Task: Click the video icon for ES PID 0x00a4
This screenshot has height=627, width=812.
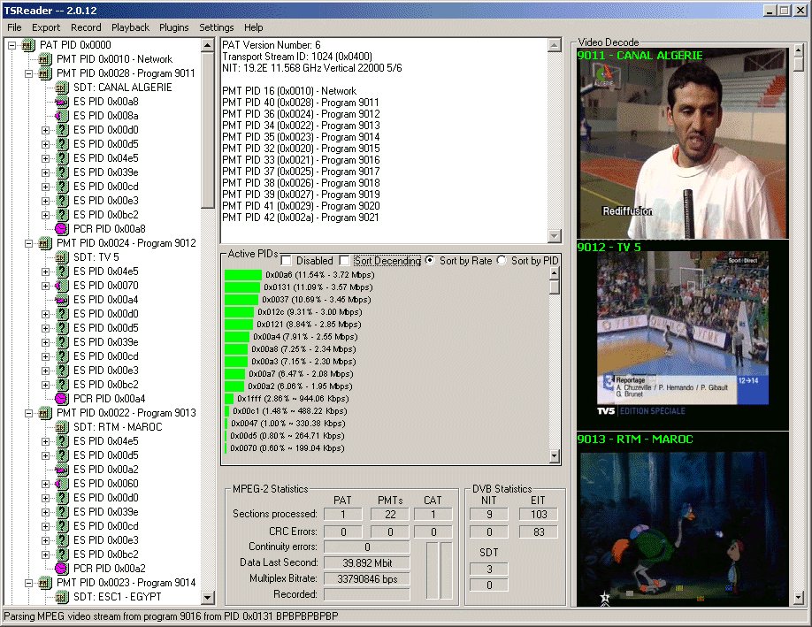Action: coord(61,300)
